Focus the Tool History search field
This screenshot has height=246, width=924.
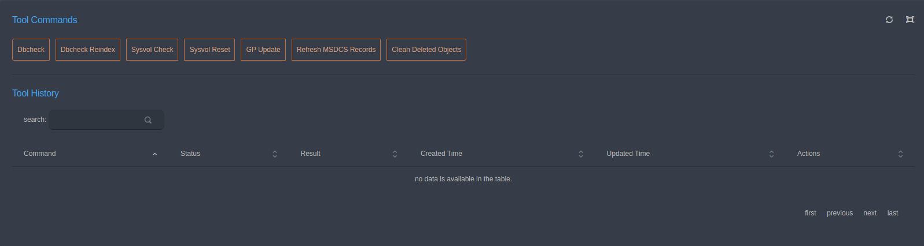click(x=106, y=120)
